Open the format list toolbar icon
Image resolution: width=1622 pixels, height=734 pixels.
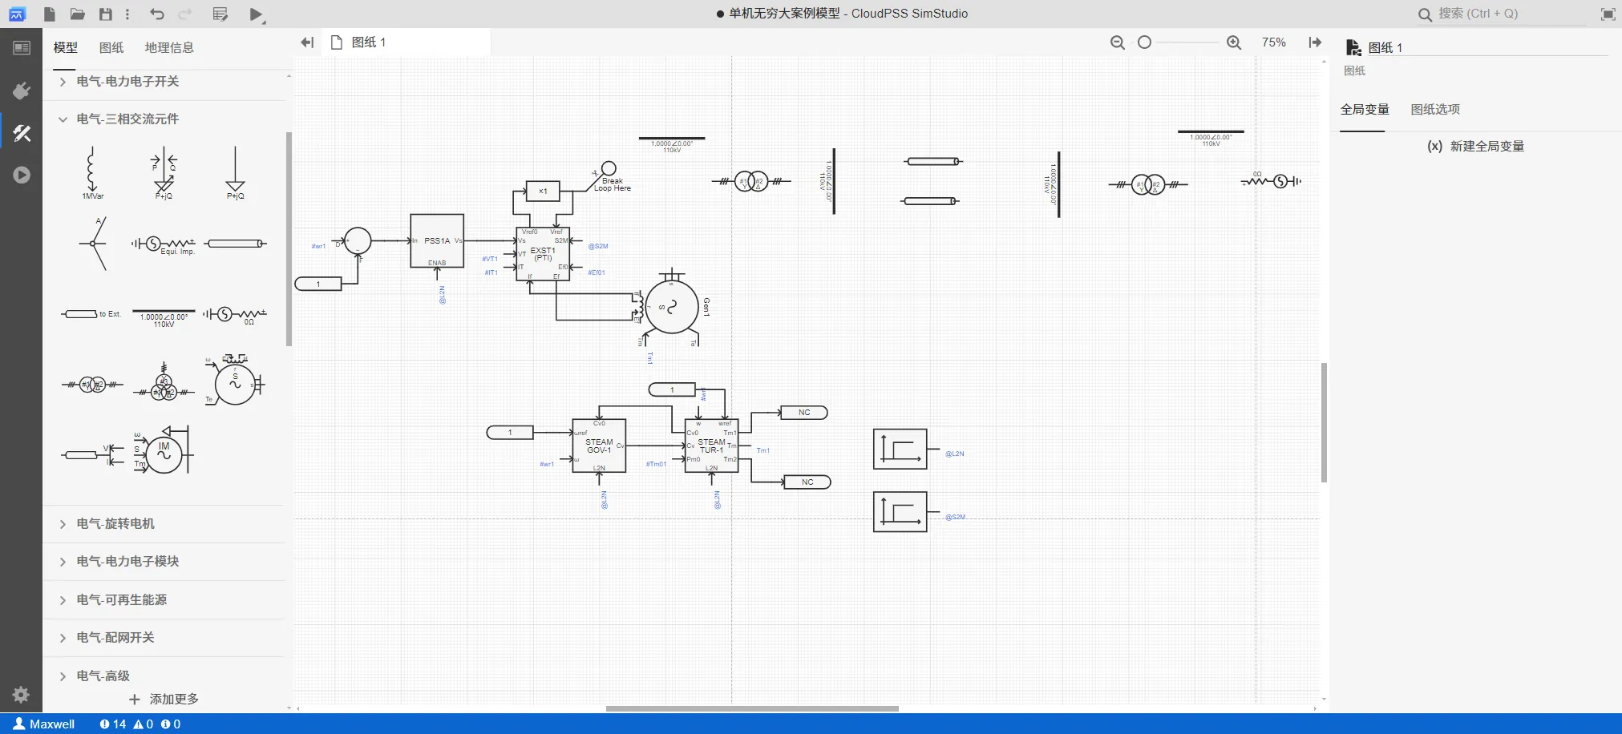(x=220, y=14)
